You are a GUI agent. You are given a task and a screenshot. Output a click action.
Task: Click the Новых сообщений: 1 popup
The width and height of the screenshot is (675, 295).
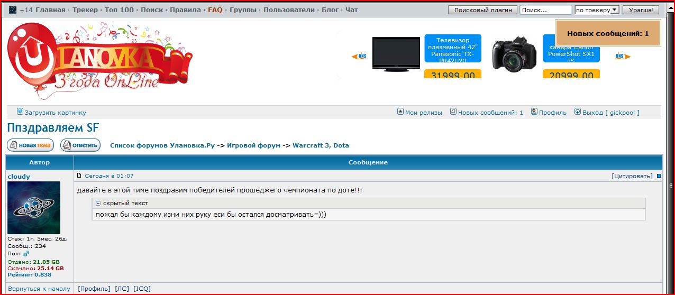608,33
